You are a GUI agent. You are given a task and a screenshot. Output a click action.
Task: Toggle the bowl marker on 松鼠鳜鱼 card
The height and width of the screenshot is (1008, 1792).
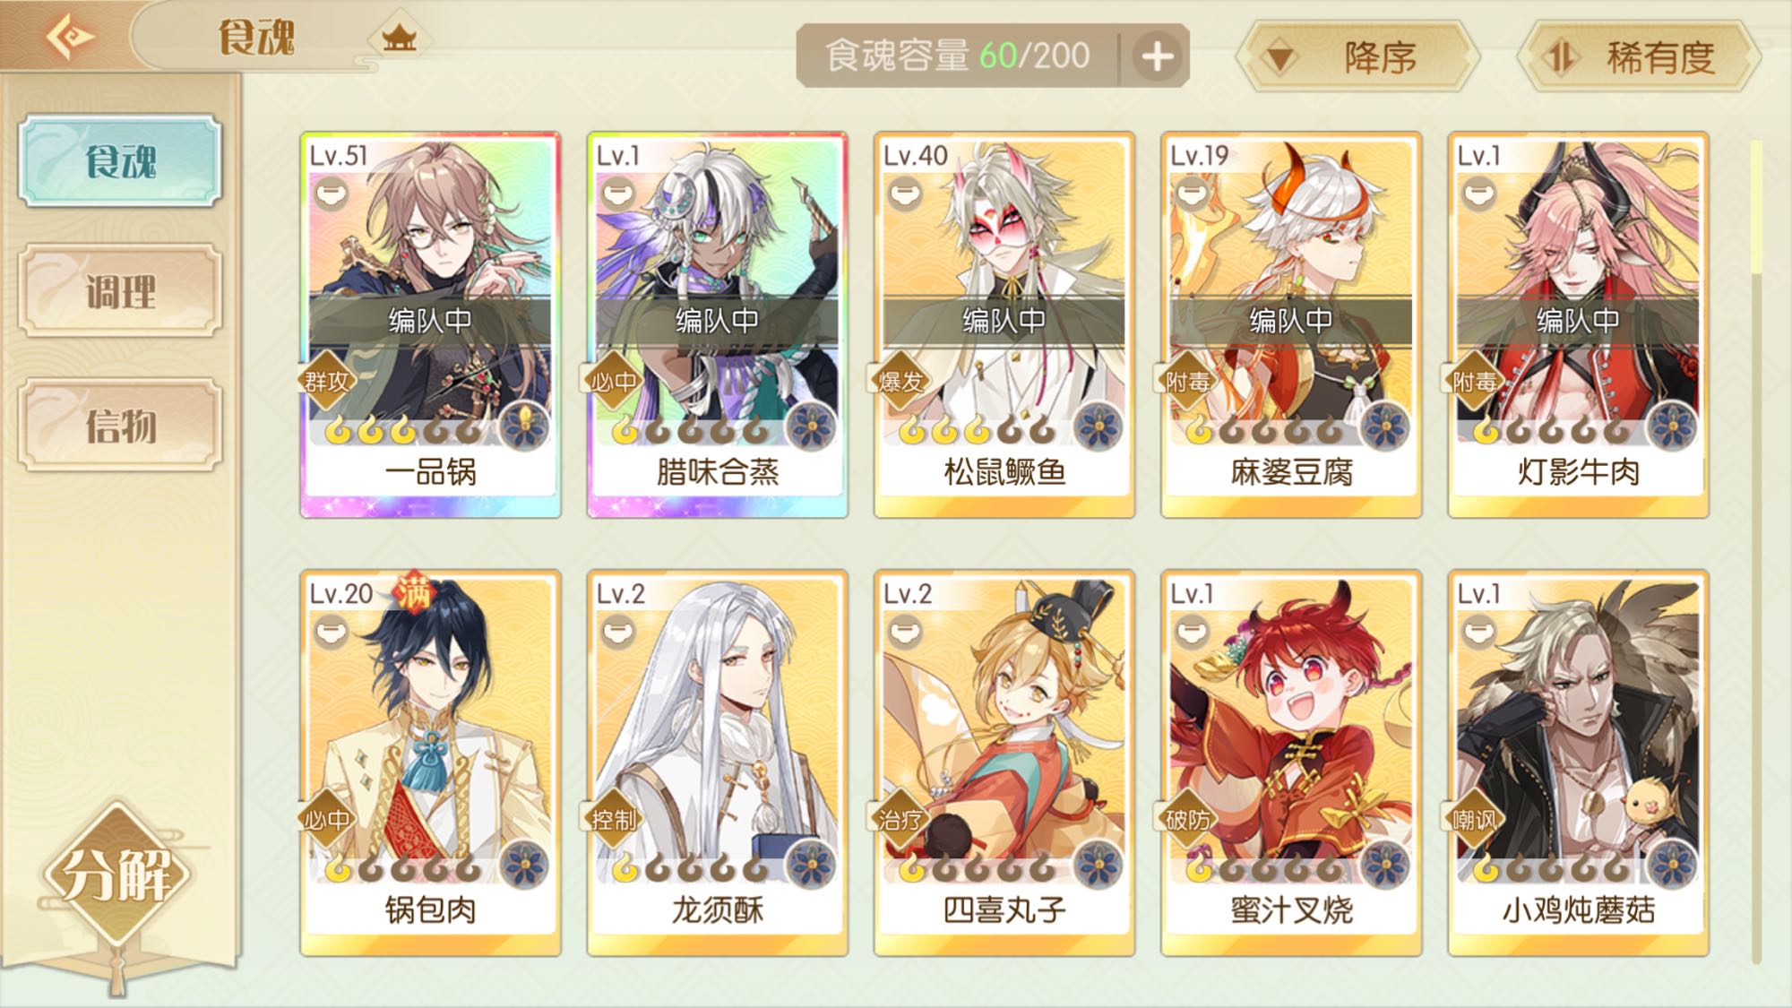click(x=904, y=194)
